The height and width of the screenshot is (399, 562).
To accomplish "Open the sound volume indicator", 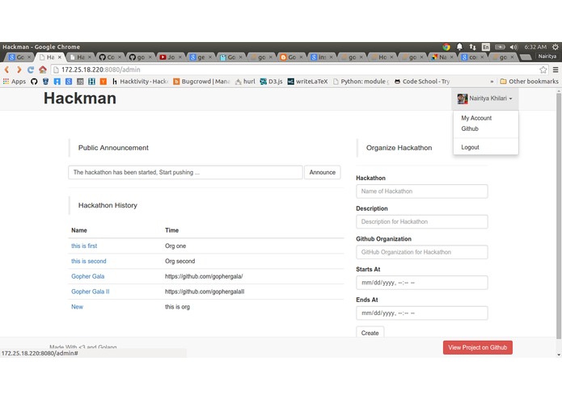I will [x=514, y=47].
